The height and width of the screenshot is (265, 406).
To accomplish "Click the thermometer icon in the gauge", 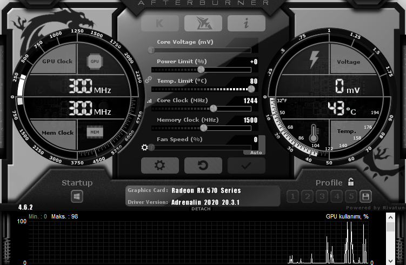I will click(x=314, y=133).
